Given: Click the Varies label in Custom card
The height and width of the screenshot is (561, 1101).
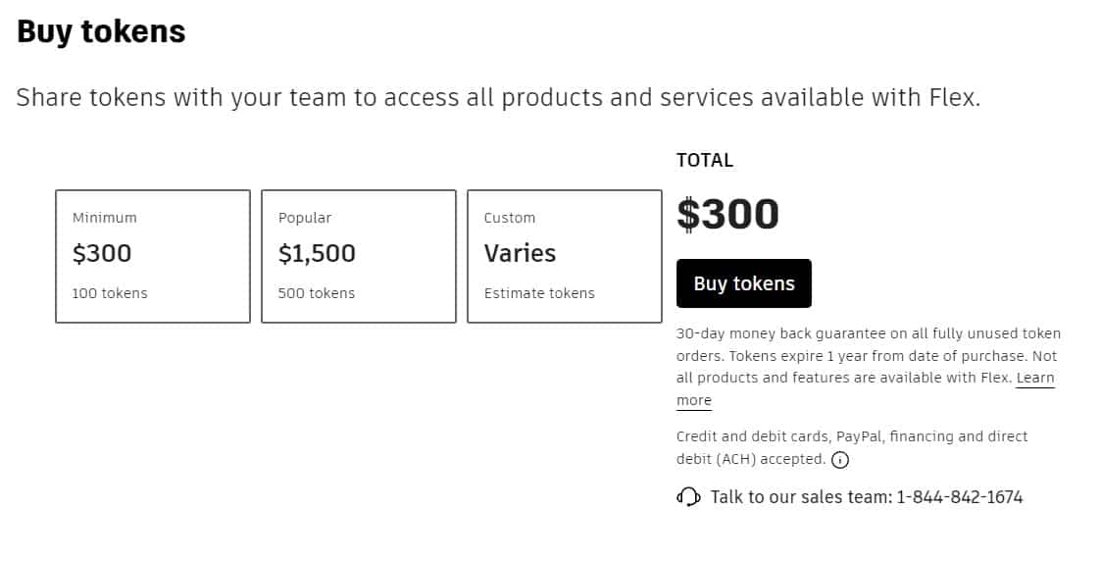Looking at the screenshot, I should pyautogui.click(x=520, y=253).
